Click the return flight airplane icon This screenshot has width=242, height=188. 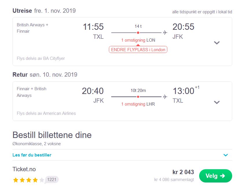tap(165, 97)
